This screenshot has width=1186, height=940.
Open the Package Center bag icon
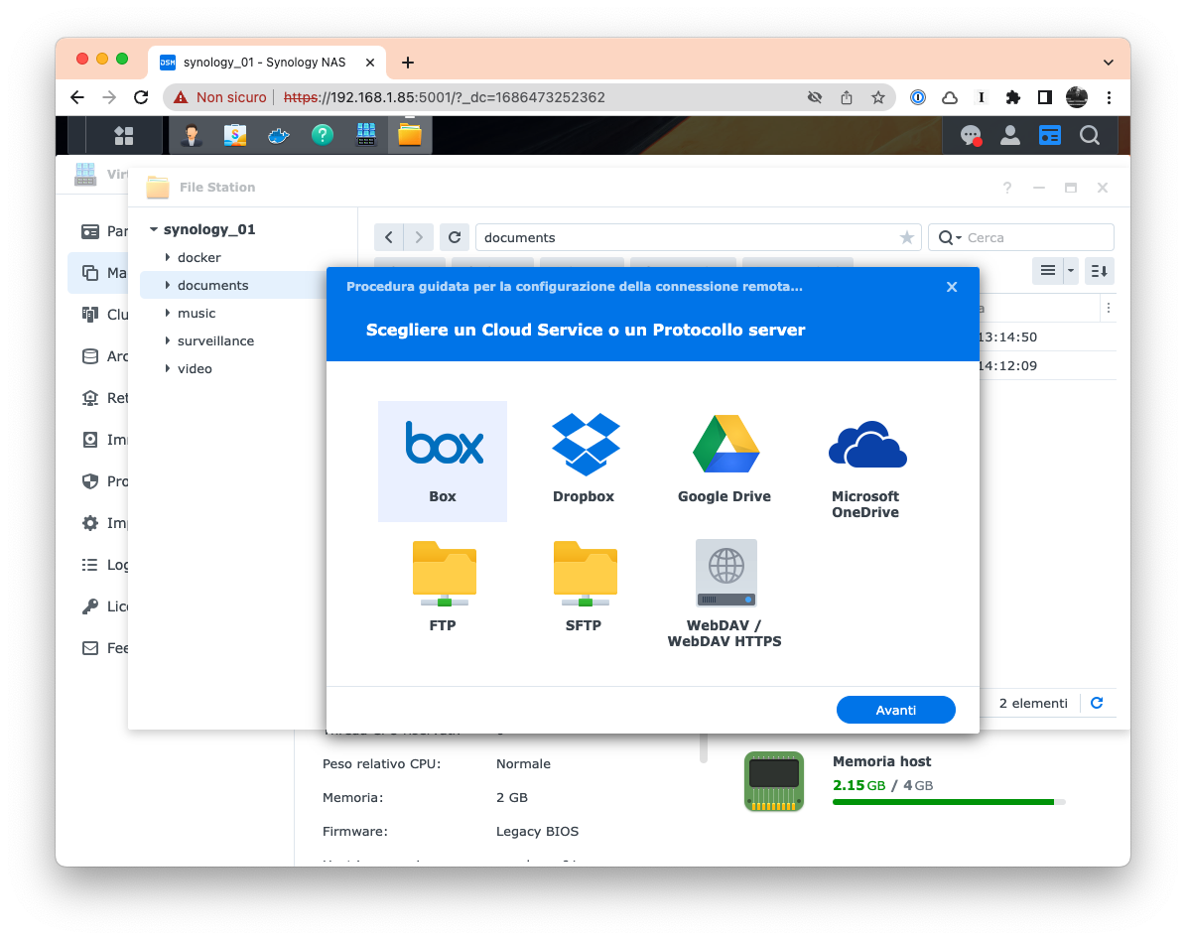pyautogui.click(x=235, y=135)
